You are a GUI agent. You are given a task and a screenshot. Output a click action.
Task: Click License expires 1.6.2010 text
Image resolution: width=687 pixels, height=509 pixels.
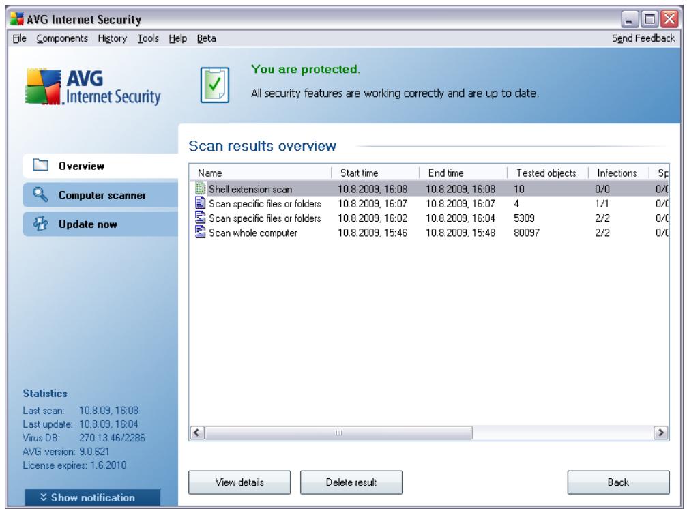(x=74, y=465)
